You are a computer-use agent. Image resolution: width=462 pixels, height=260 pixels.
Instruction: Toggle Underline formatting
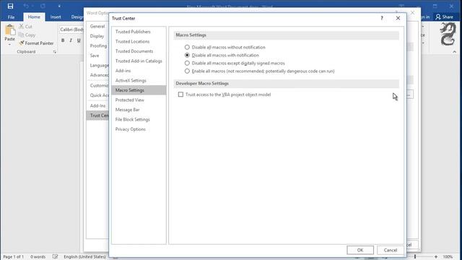pos(79,40)
